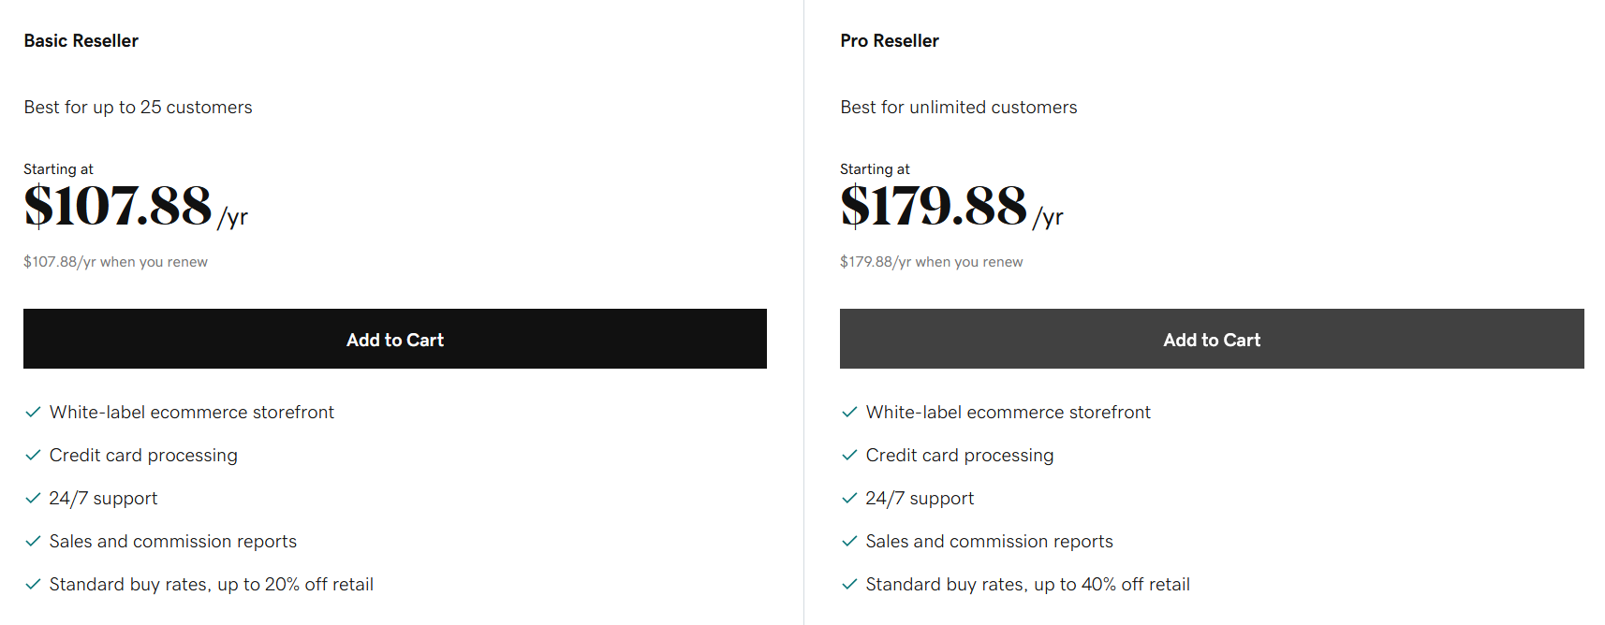Click checkmark beside Basic White-label ecommerce storefront
Screen dimensions: 1605x625
33,412
